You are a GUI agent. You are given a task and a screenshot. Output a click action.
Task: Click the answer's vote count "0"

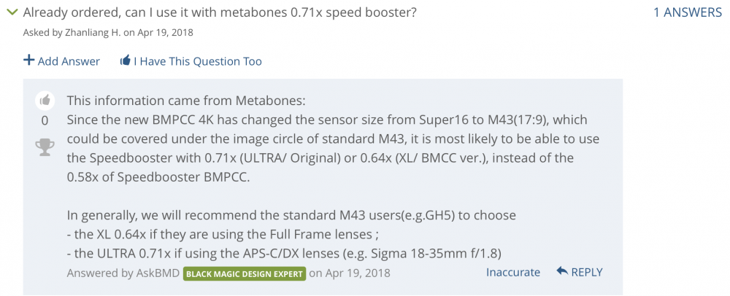[x=45, y=120]
